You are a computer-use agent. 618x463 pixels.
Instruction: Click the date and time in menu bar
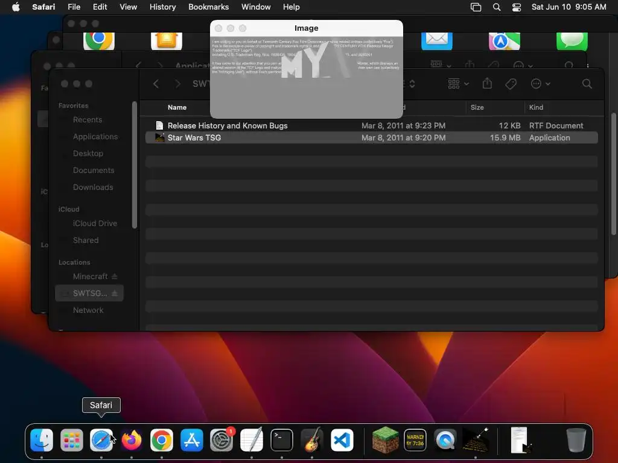click(569, 7)
